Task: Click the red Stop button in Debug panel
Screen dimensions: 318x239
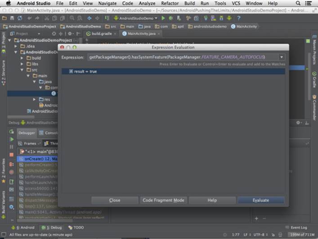Action: point(12,155)
